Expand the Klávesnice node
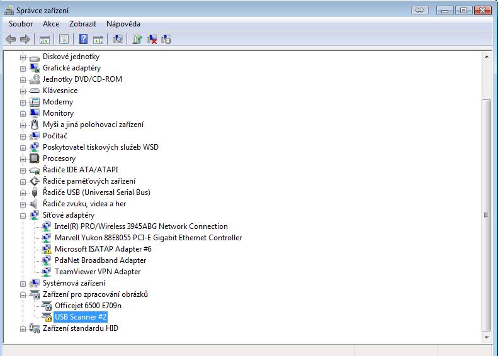The image size is (498, 356). [x=23, y=91]
